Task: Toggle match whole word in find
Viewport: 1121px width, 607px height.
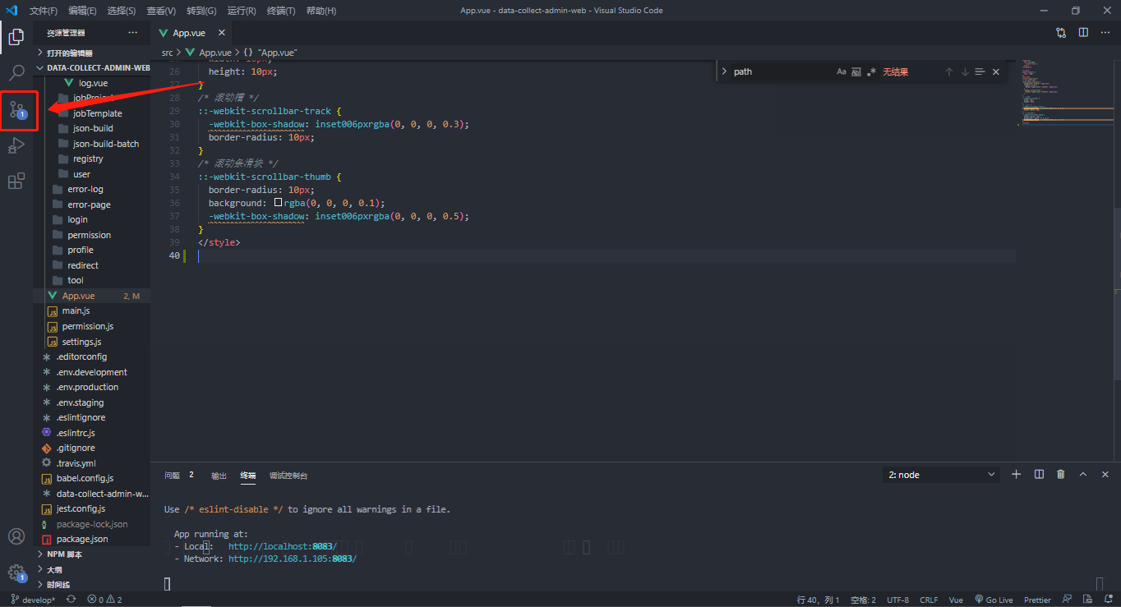Action: pyautogui.click(x=856, y=71)
